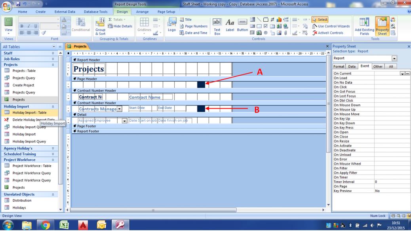Click the Report Header section bar
The width and height of the screenshot is (411, 231).
(x=199, y=60)
